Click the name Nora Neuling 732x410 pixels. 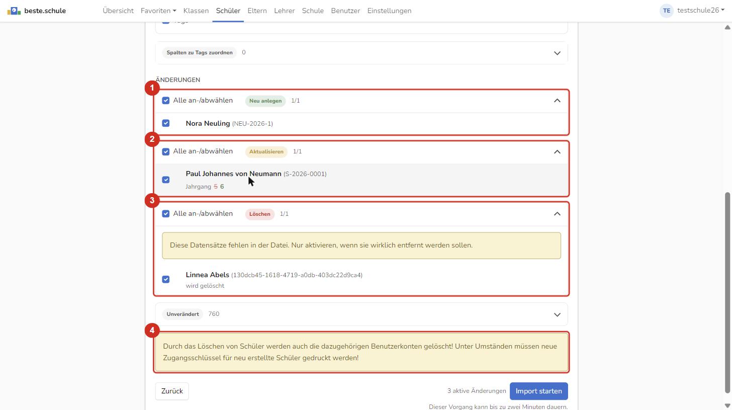(208, 123)
